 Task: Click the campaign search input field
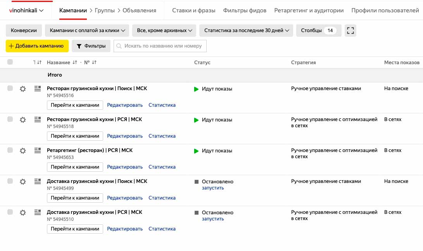pyautogui.click(x=163, y=46)
